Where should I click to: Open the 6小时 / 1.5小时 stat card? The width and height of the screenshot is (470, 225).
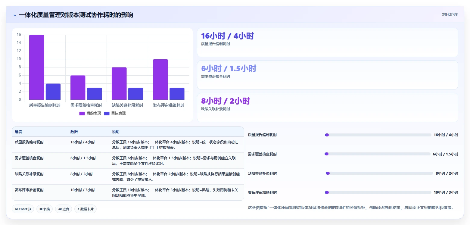pos(327,75)
